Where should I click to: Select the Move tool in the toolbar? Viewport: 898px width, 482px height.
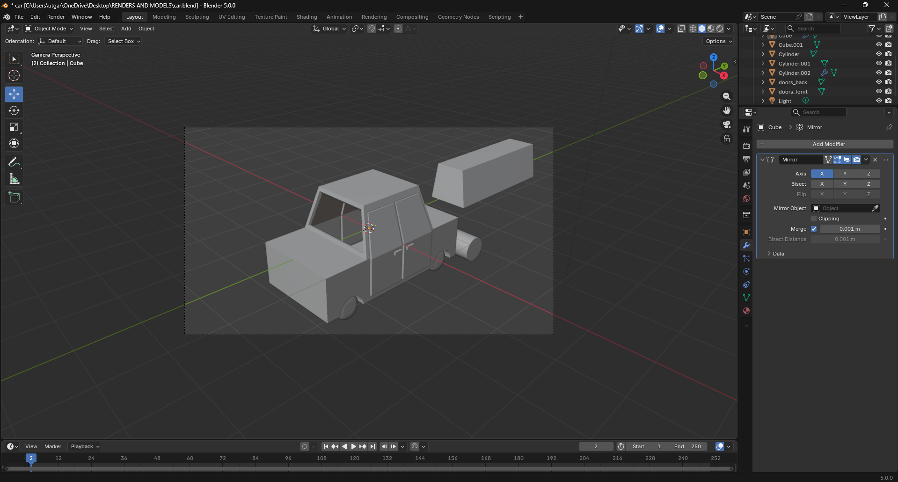pyautogui.click(x=14, y=94)
